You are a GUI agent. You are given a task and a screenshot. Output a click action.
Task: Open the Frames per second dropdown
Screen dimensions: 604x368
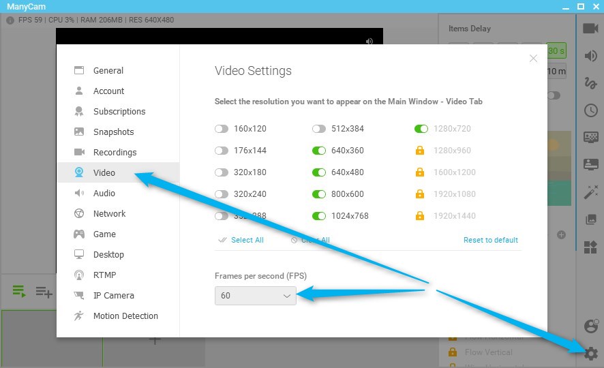coord(255,296)
